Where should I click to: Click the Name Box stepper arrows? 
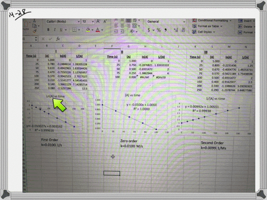36,39
